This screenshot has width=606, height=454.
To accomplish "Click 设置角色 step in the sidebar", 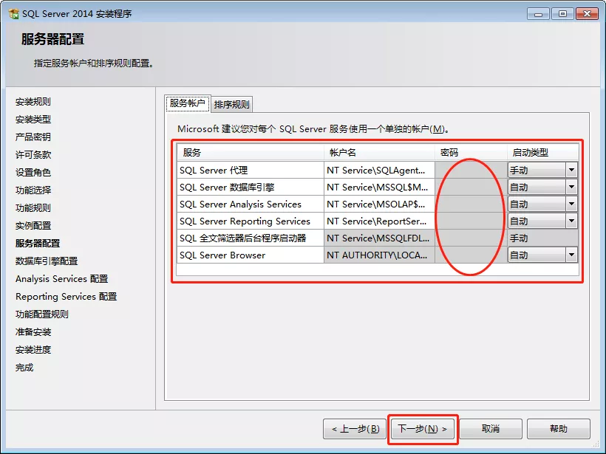I will coord(33,173).
